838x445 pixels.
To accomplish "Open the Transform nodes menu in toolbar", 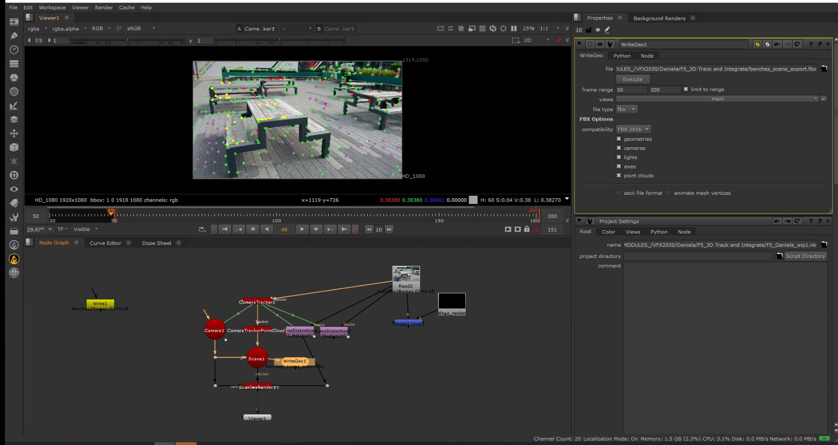I will point(14,133).
